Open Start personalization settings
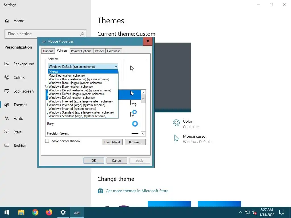291x218 pixels. coord(13,132)
